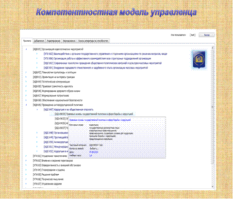Expand the ИДС-001 sub-item arrow

pyautogui.click(x=37, y=68)
